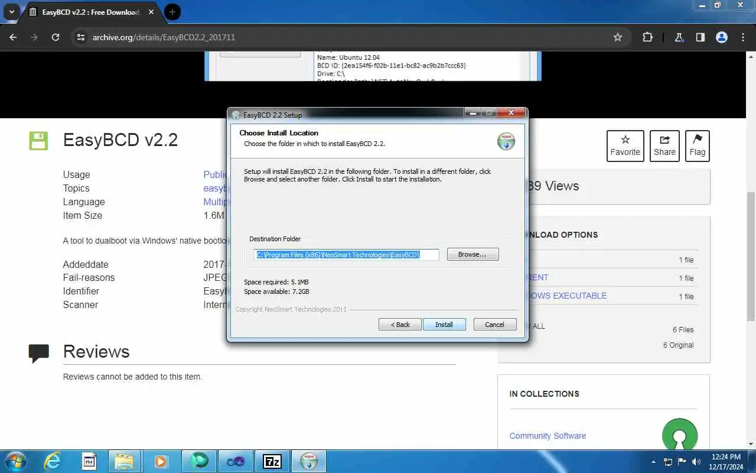Screen dimensions: 756x473
Task: Click the 'IN COLLECTIONS' heading
Action: (x=544, y=394)
